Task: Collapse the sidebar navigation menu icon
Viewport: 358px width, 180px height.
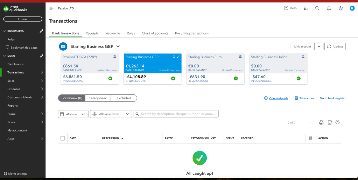Action: point(51,8)
